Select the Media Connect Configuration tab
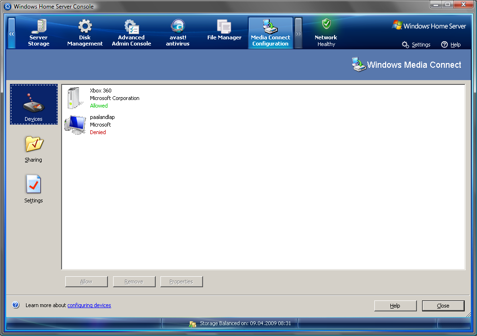 point(271,33)
